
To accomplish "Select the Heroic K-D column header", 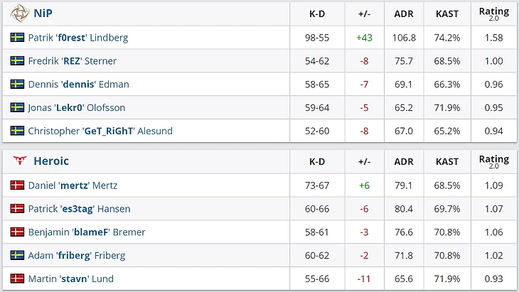I will (x=317, y=161).
